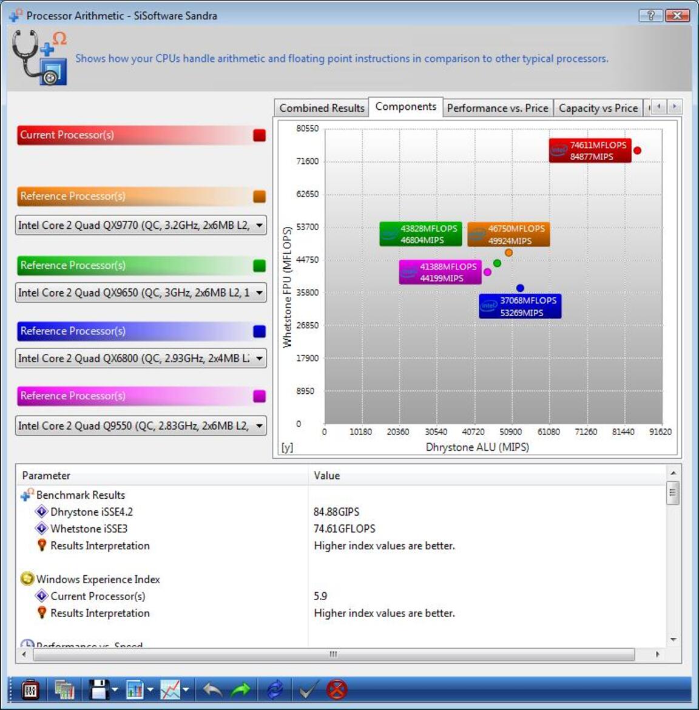Click the Dhrystone iSSE4.2 diamond icon
699x710 pixels.
point(42,512)
